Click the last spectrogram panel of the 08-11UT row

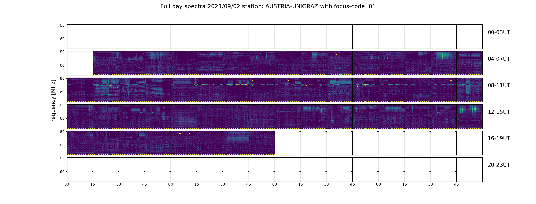469,90
